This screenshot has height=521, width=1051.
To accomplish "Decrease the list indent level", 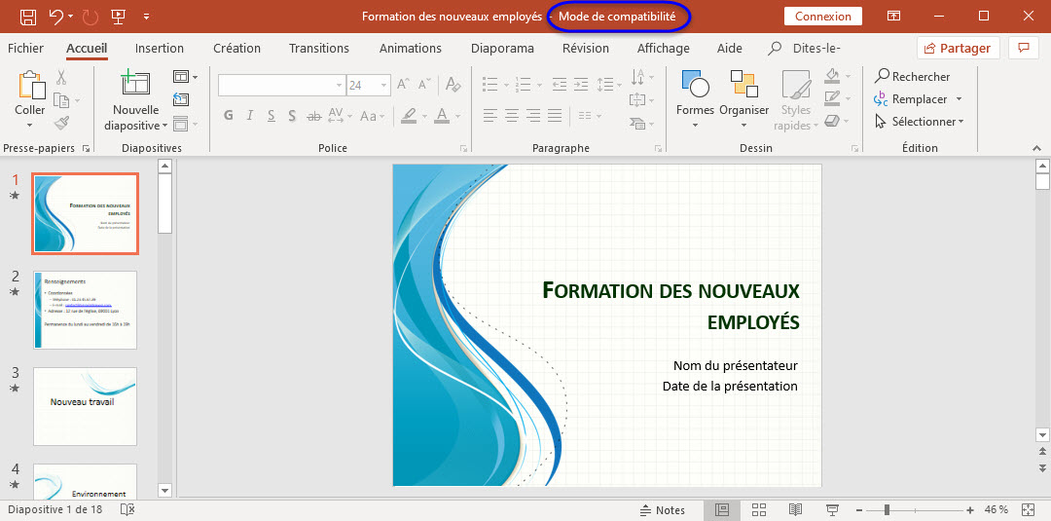I will click(x=559, y=84).
